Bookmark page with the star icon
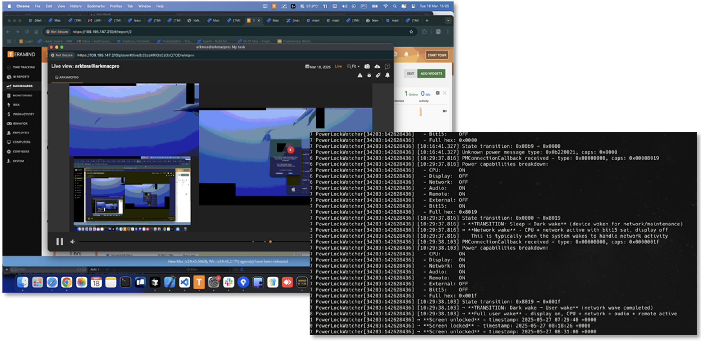Screen dimensions: 701x341 coord(411,32)
